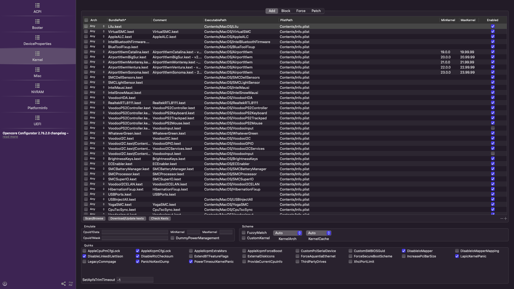
Task: Open the KernelCache Auto dropdown
Action: click(x=318, y=233)
